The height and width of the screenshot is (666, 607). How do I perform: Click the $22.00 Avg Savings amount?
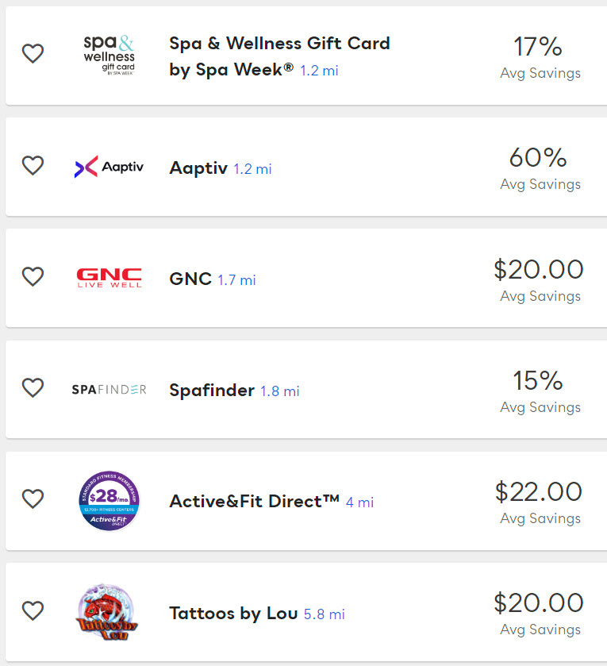point(539,492)
